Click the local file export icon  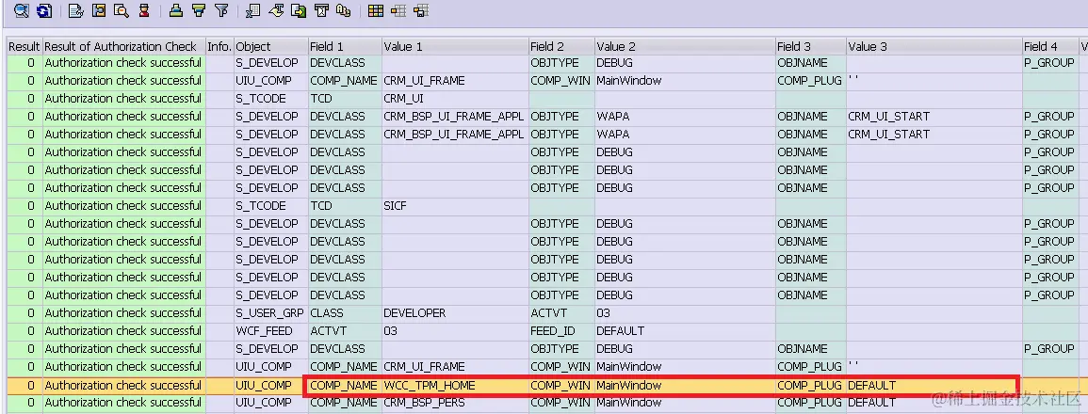pyautogui.click(x=299, y=10)
